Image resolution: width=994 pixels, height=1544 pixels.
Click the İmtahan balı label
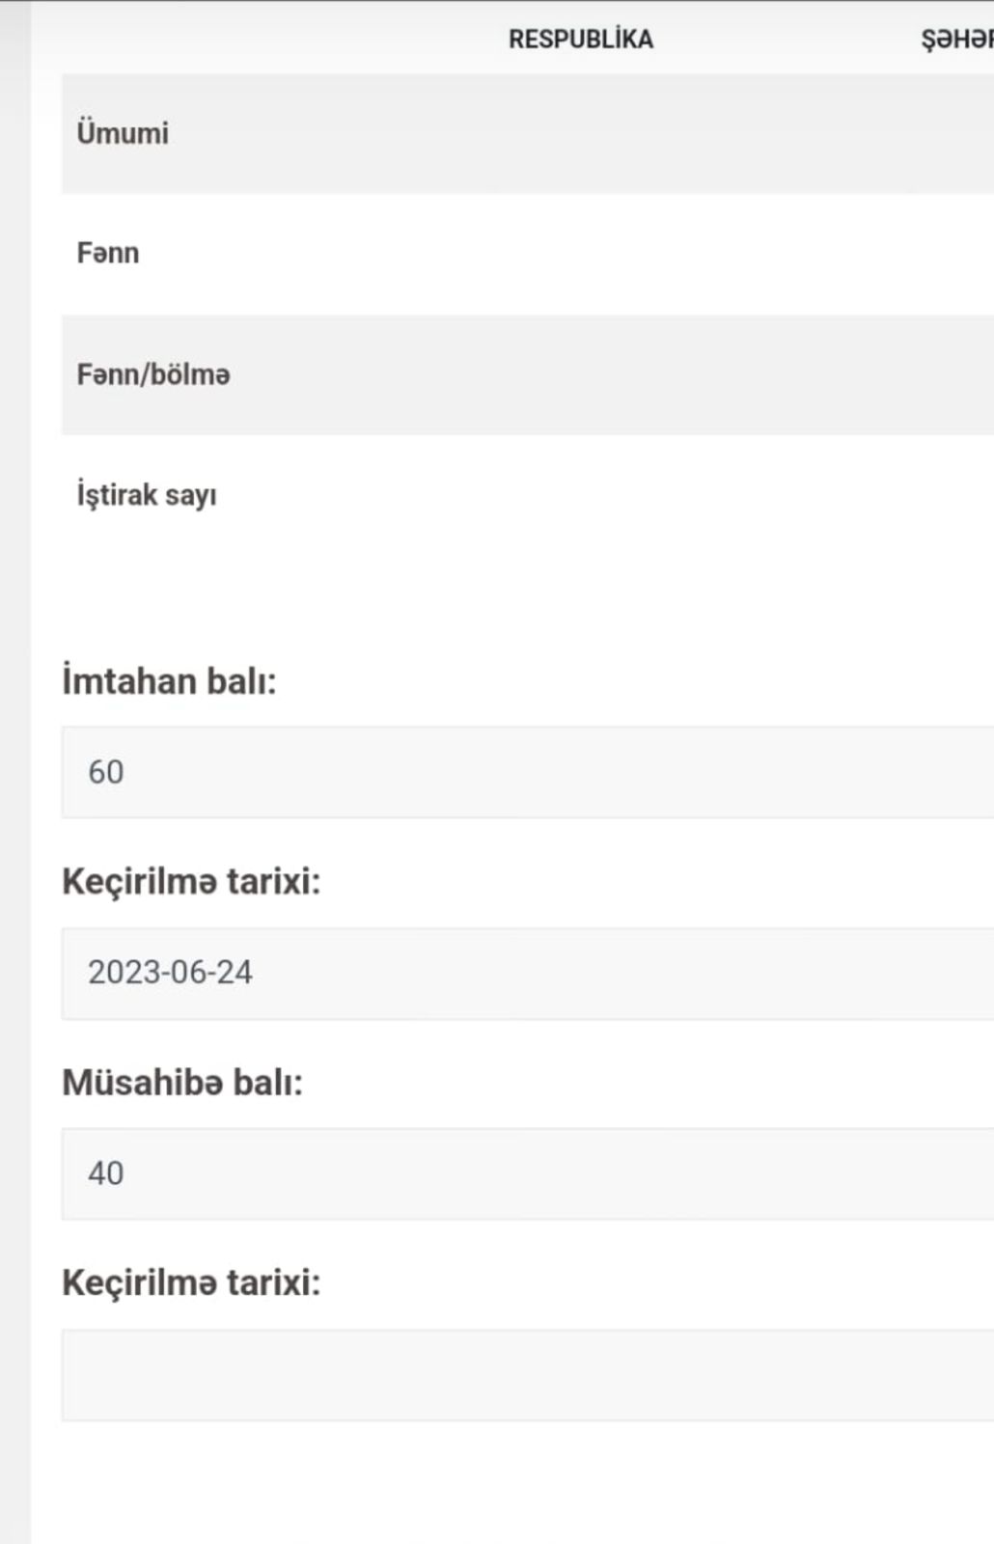[169, 680]
